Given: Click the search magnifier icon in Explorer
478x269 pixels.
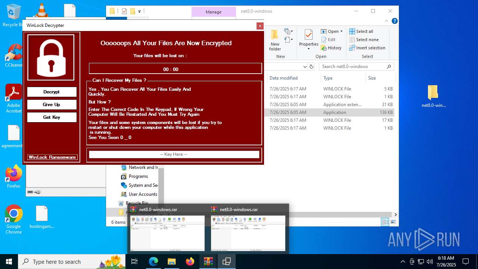Looking at the screenshot, I should 389,67.
